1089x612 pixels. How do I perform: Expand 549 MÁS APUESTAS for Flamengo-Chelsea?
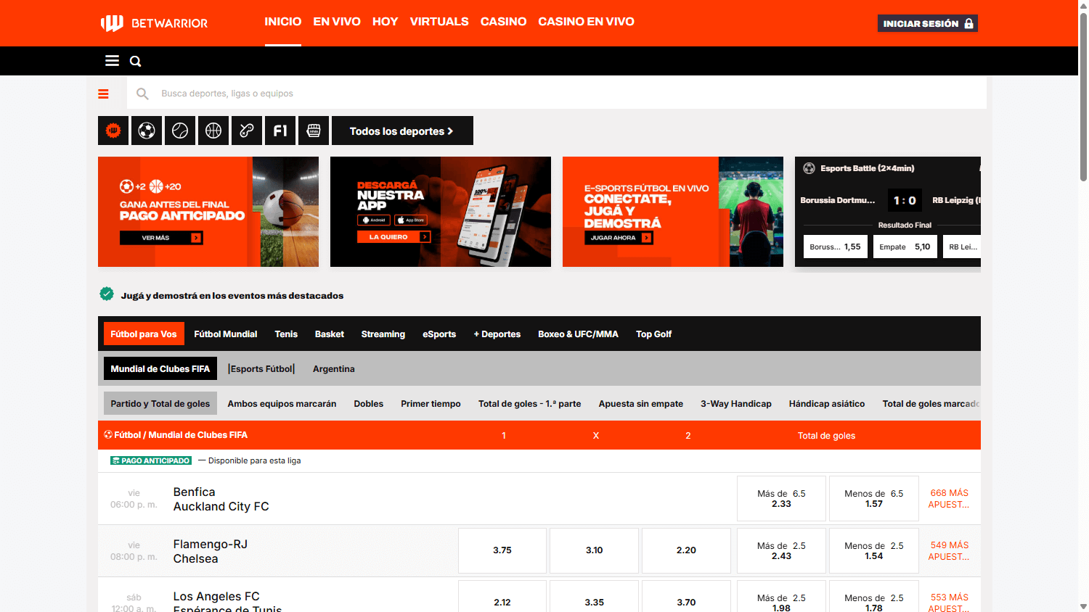[949, 550]
